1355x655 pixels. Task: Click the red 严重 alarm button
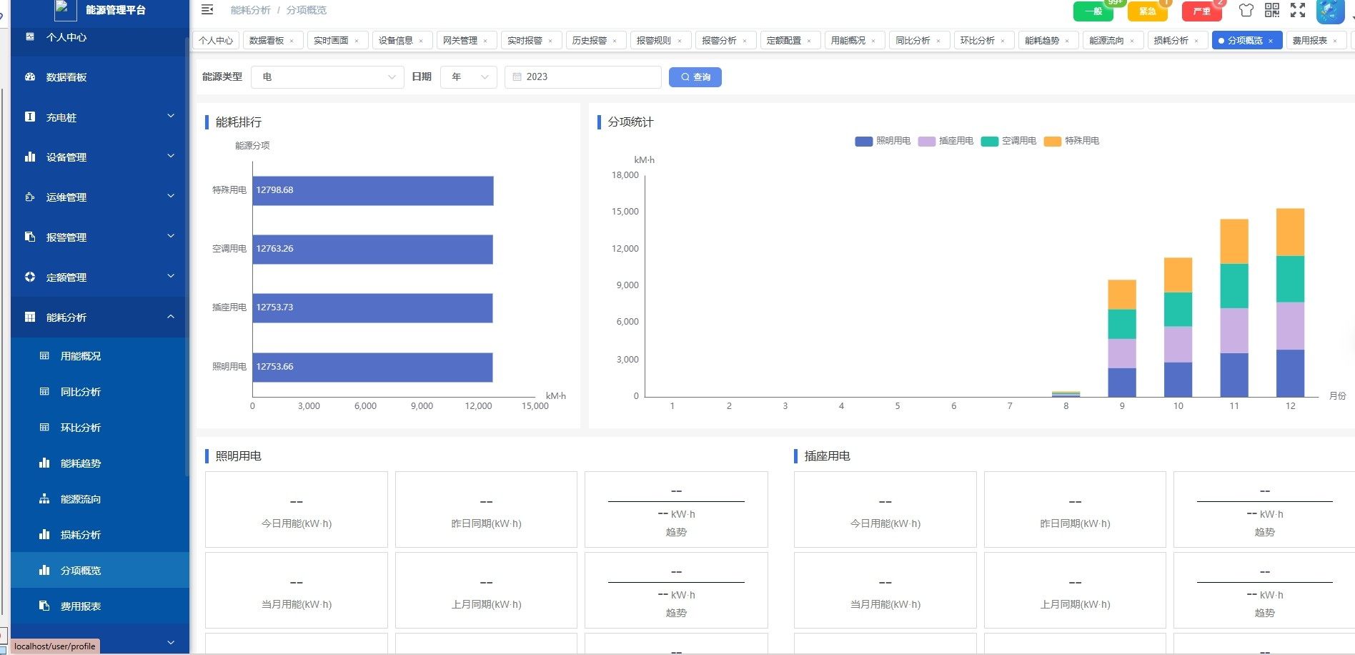tap(1201, 11)
